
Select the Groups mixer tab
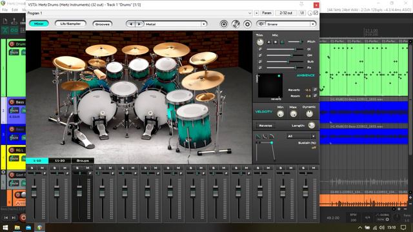point(83,160)
